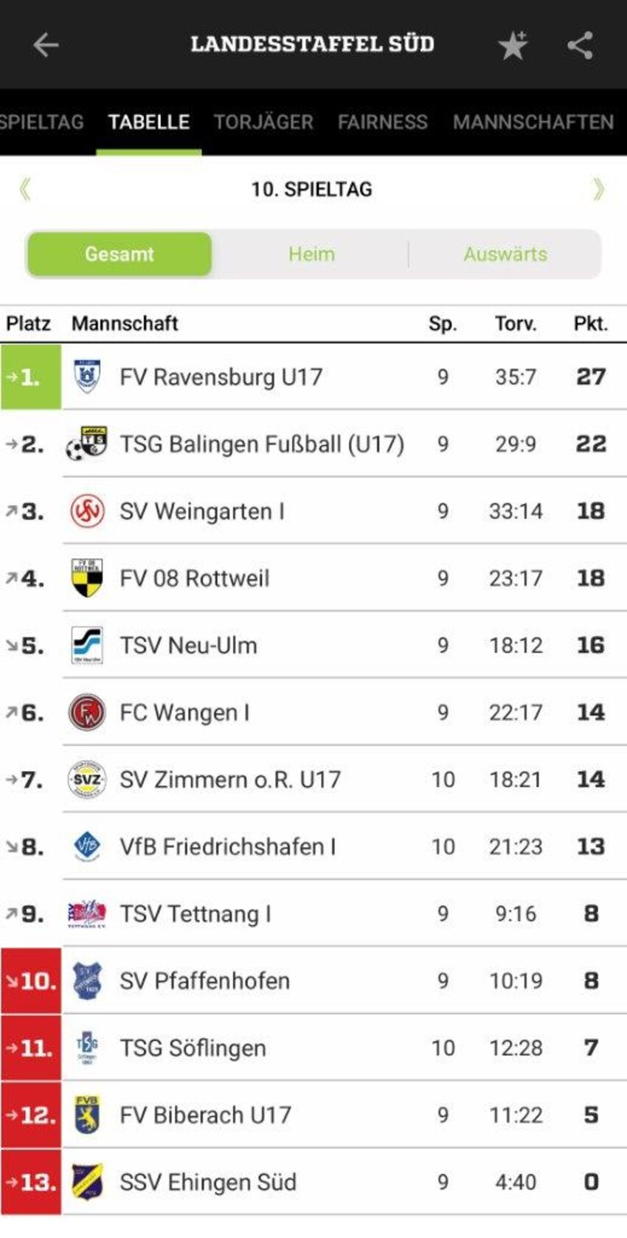The width and height of the screenshot is (627, 1238).
Task: Tap FC Wangen red round logo
Action: pos(87,712)
